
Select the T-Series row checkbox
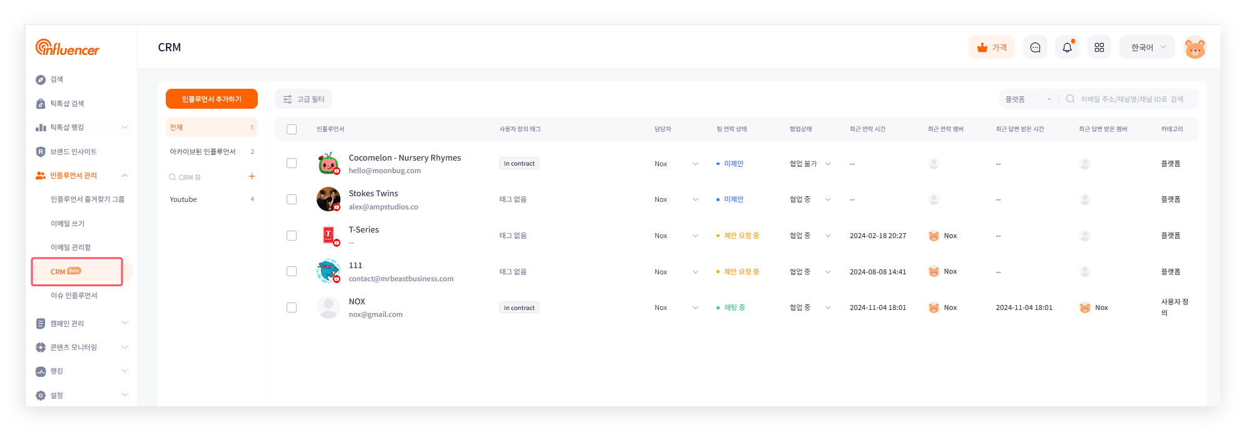tap(292, 236)
